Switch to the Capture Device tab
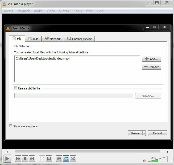174x165 pixels. (x=80, y=39)
